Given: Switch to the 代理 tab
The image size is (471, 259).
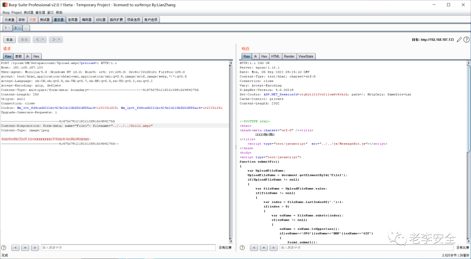Looking at the screenshot, I should point(32,20).
